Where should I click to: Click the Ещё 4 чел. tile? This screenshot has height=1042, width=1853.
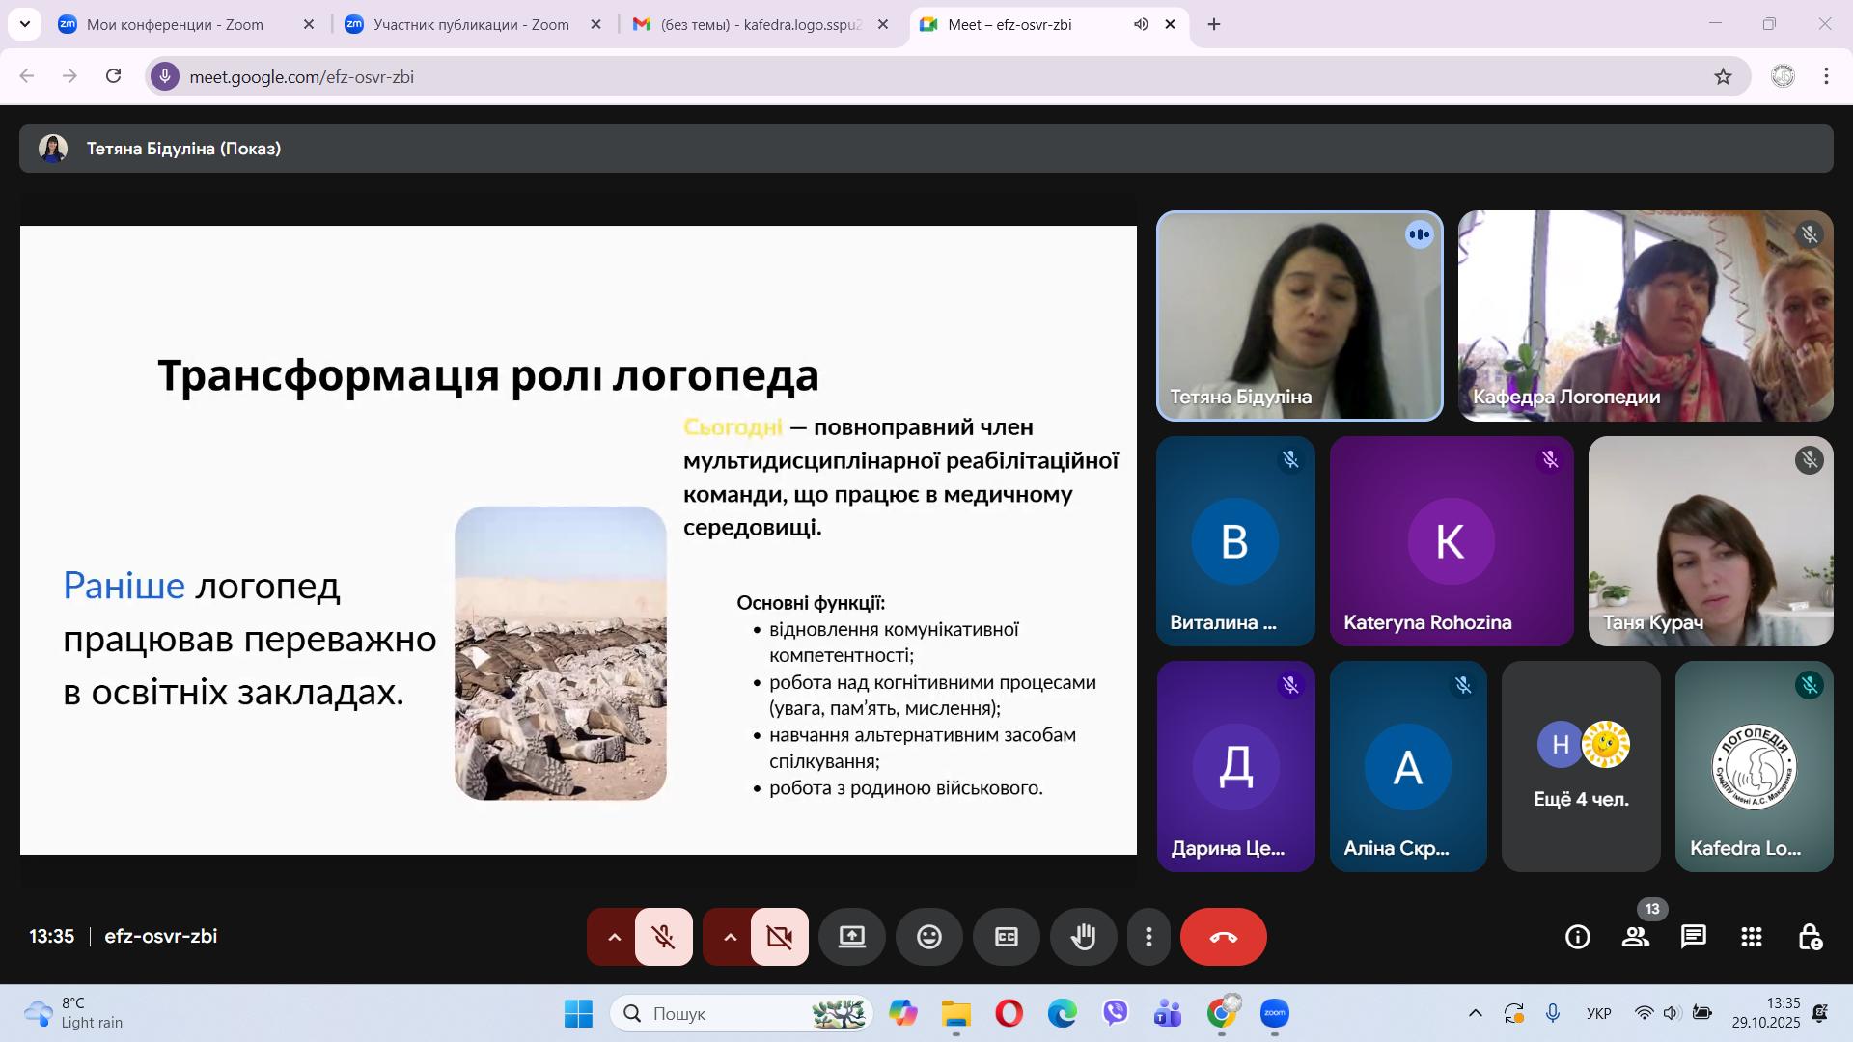(x=1581, y=767)
